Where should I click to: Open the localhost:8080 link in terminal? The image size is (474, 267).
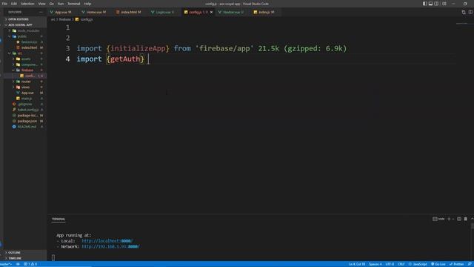tap(107, 241)
